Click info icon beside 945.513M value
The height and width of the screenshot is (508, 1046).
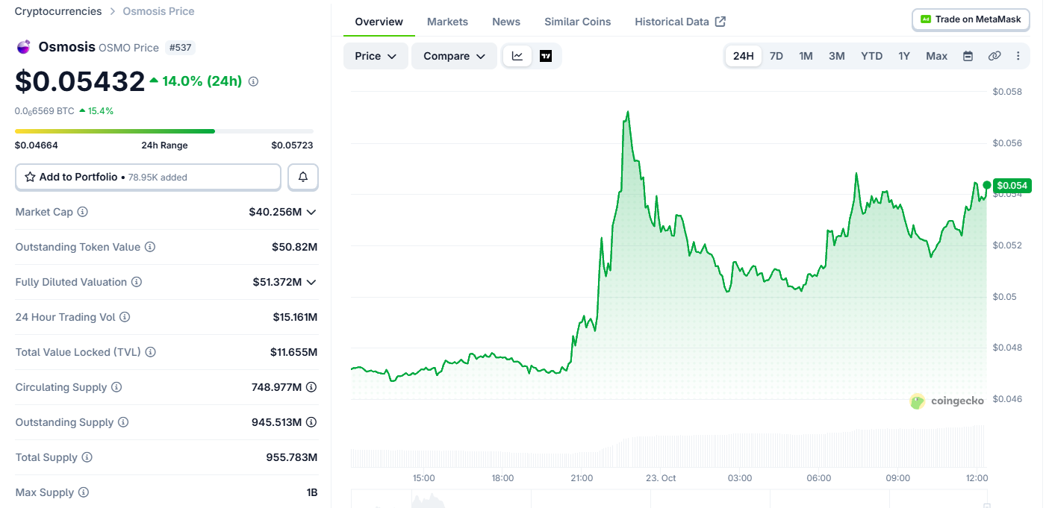coord(311,422)
